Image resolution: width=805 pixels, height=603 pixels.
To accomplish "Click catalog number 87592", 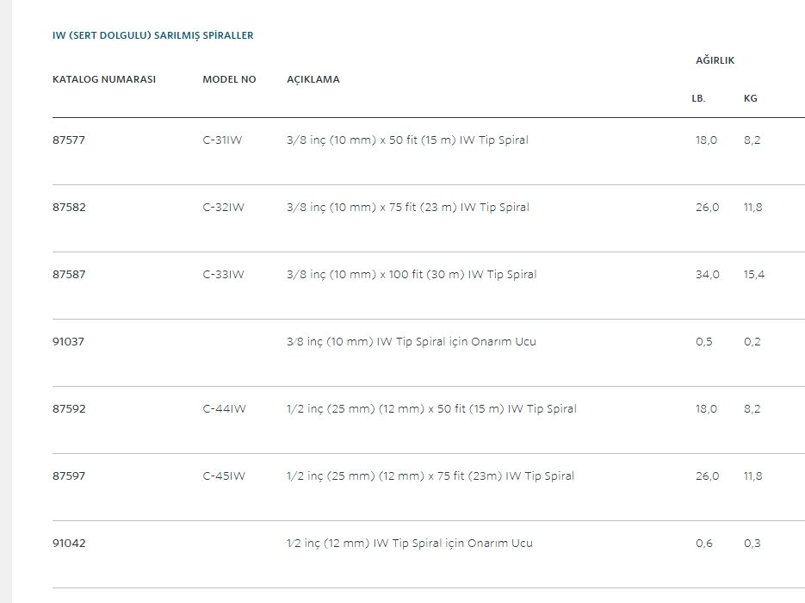I will click(69, 409).
